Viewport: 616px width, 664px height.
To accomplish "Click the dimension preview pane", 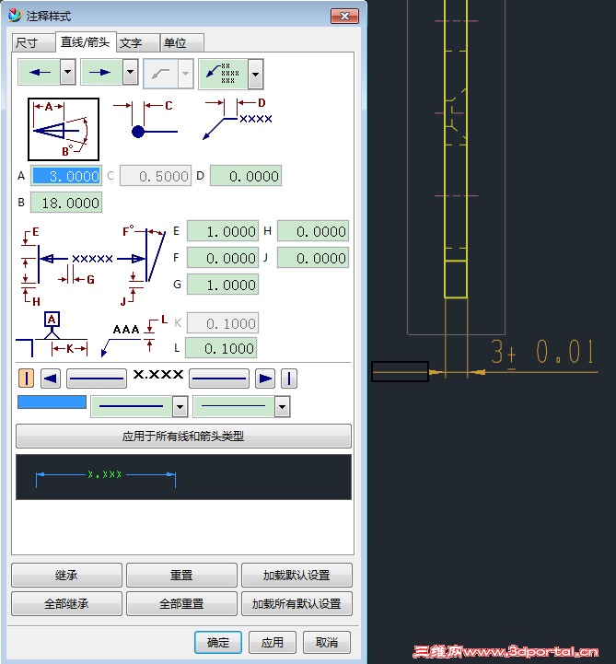I will [x=183, y=477].
